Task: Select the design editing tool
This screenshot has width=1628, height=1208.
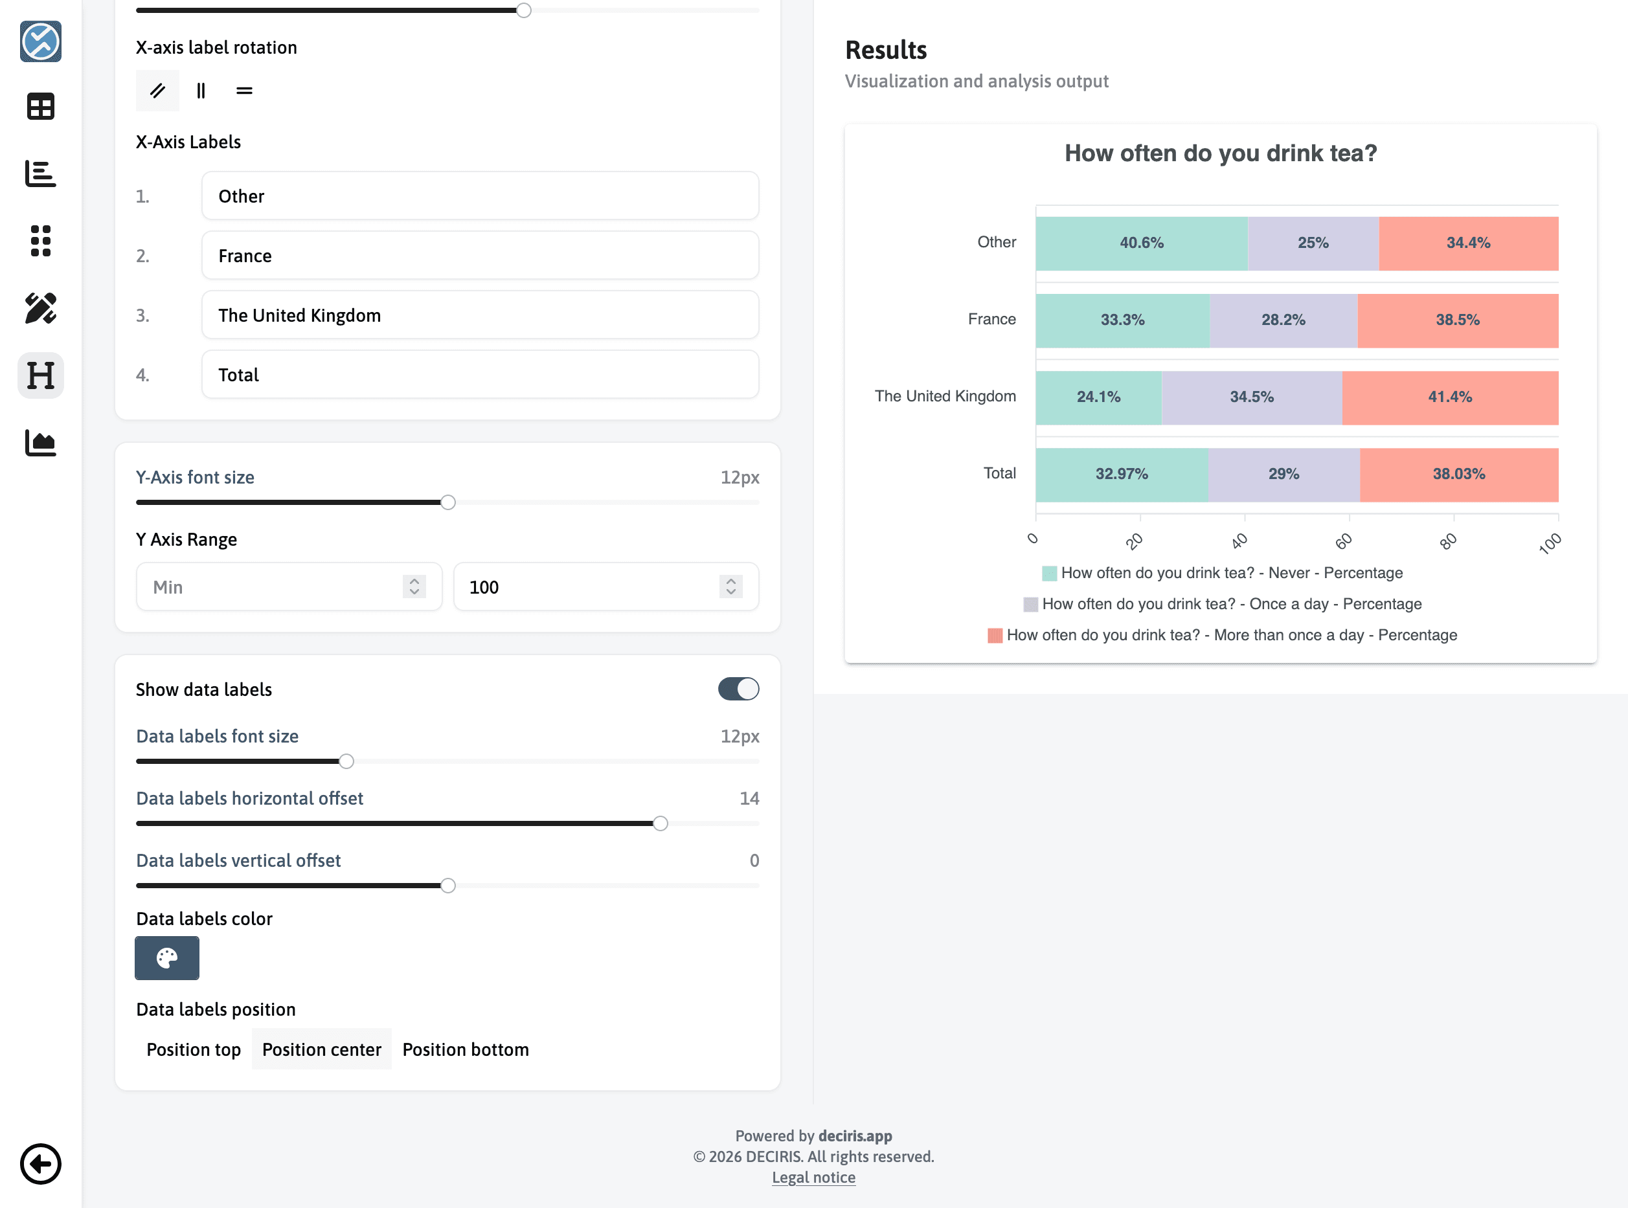Action: point(40,309)
